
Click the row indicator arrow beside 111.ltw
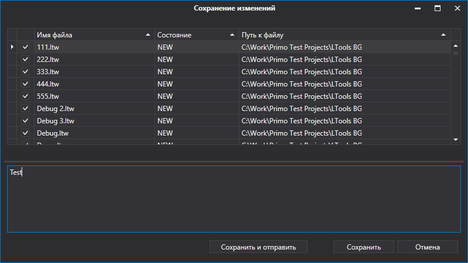(12, 47)
